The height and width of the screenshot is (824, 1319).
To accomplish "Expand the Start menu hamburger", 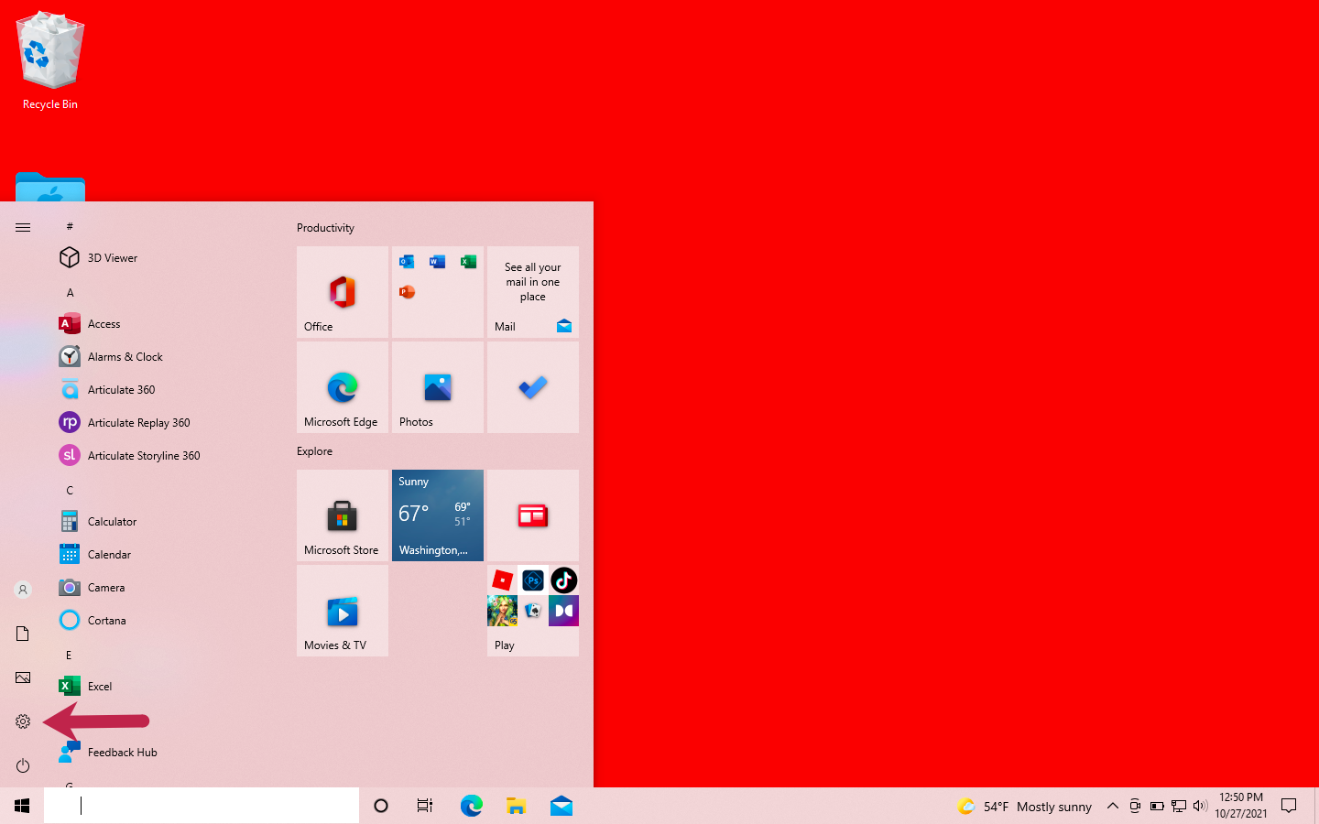I will [23, 227].
